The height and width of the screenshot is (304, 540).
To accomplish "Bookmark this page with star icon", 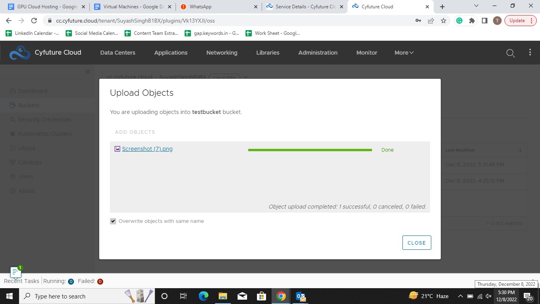I will tap(444, 21).
